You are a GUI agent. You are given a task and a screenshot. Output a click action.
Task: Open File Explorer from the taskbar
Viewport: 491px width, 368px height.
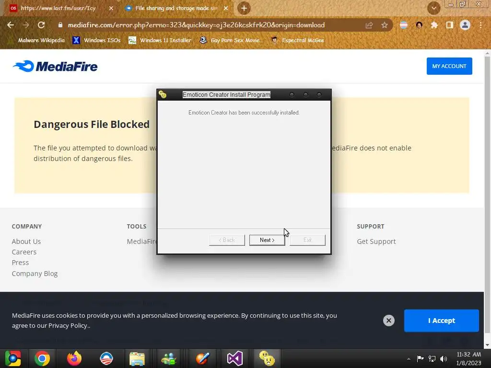click(137, 358)
